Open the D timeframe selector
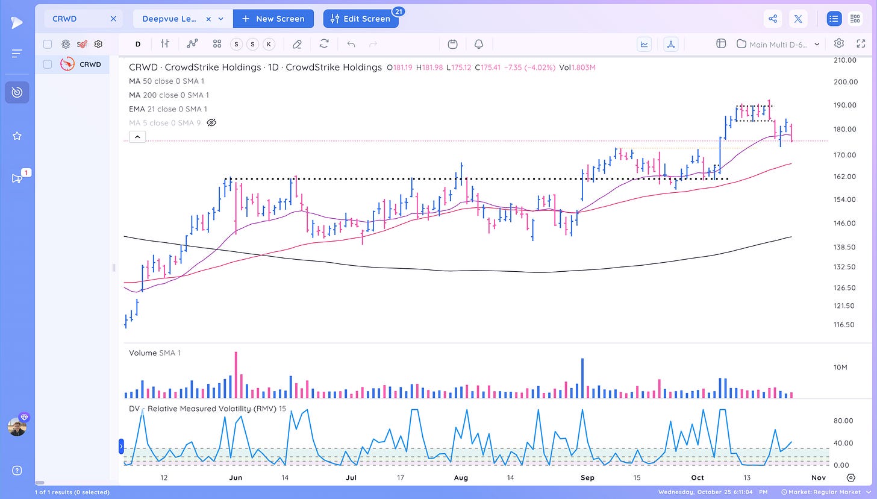877x499 pixels. click(138, 44)
